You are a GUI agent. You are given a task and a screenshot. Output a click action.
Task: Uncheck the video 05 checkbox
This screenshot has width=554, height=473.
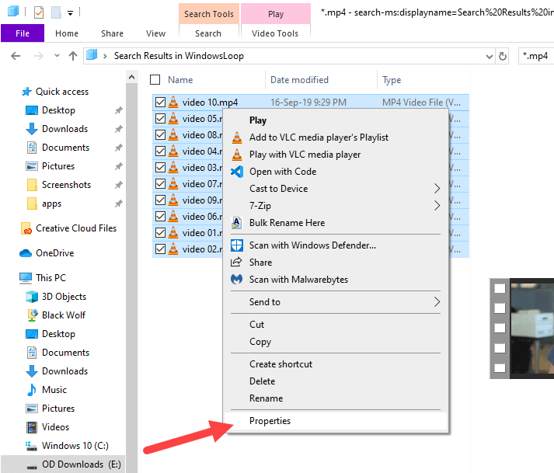tap(160, 118)
